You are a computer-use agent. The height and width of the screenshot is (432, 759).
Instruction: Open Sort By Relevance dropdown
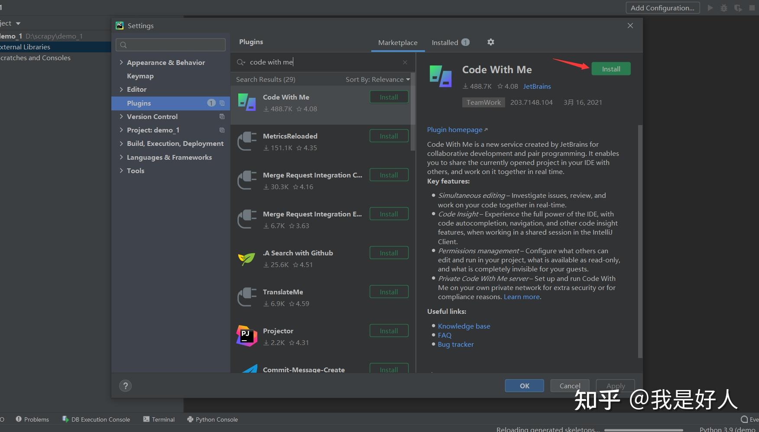tap(378, 79)
